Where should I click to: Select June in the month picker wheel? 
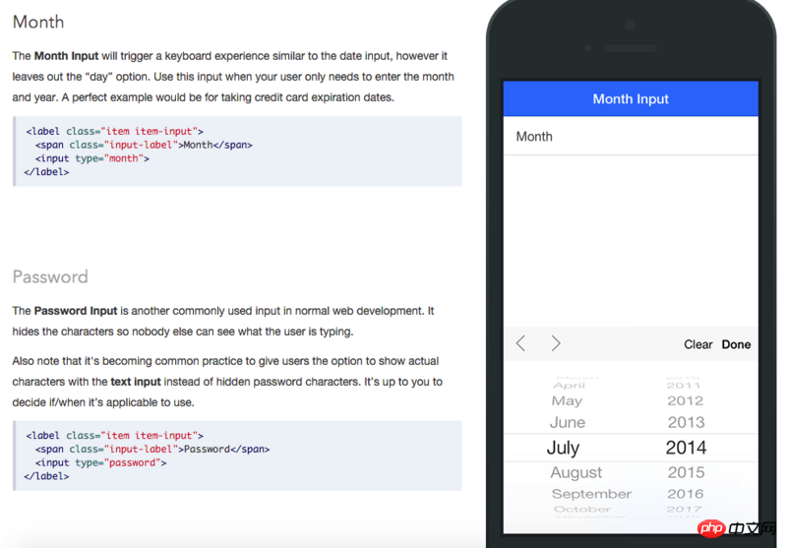(x=568, y=422)
